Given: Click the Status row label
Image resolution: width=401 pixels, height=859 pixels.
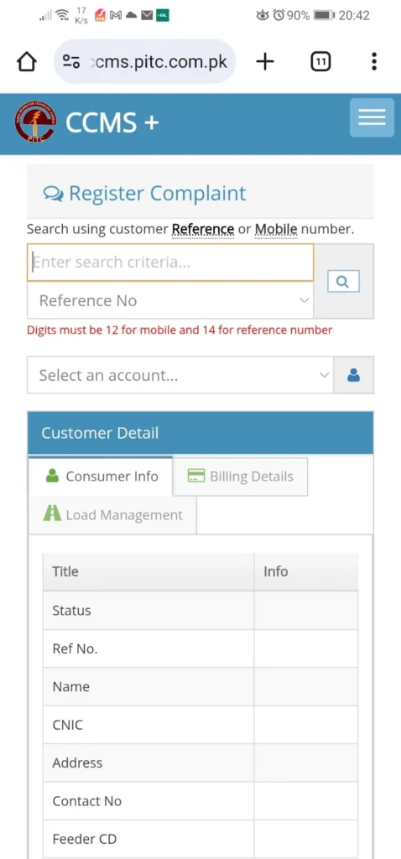Looking at the screenshot, I should tap(71, 611).
